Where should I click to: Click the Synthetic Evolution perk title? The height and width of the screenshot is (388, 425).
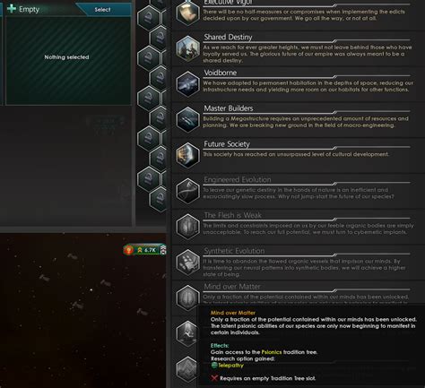coord(234,251)
